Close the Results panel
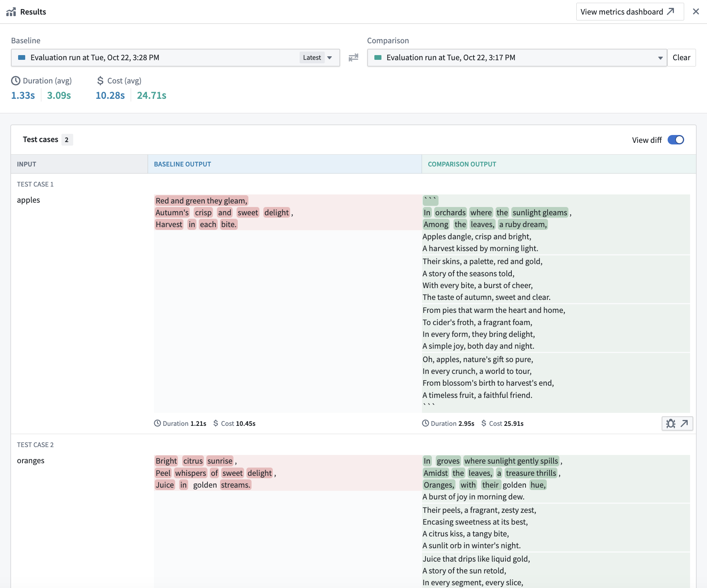Viewport: 707px width, 588px height. 696,11
